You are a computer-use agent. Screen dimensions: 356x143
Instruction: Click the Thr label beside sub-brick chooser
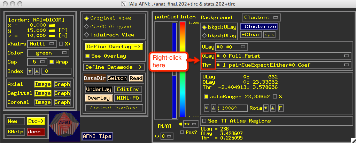[207, 65]
